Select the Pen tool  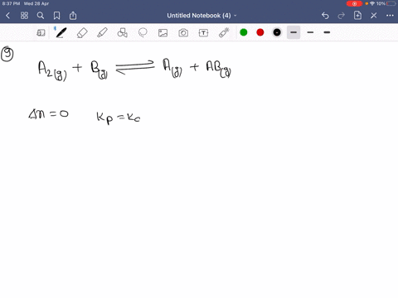pos(61,32)
